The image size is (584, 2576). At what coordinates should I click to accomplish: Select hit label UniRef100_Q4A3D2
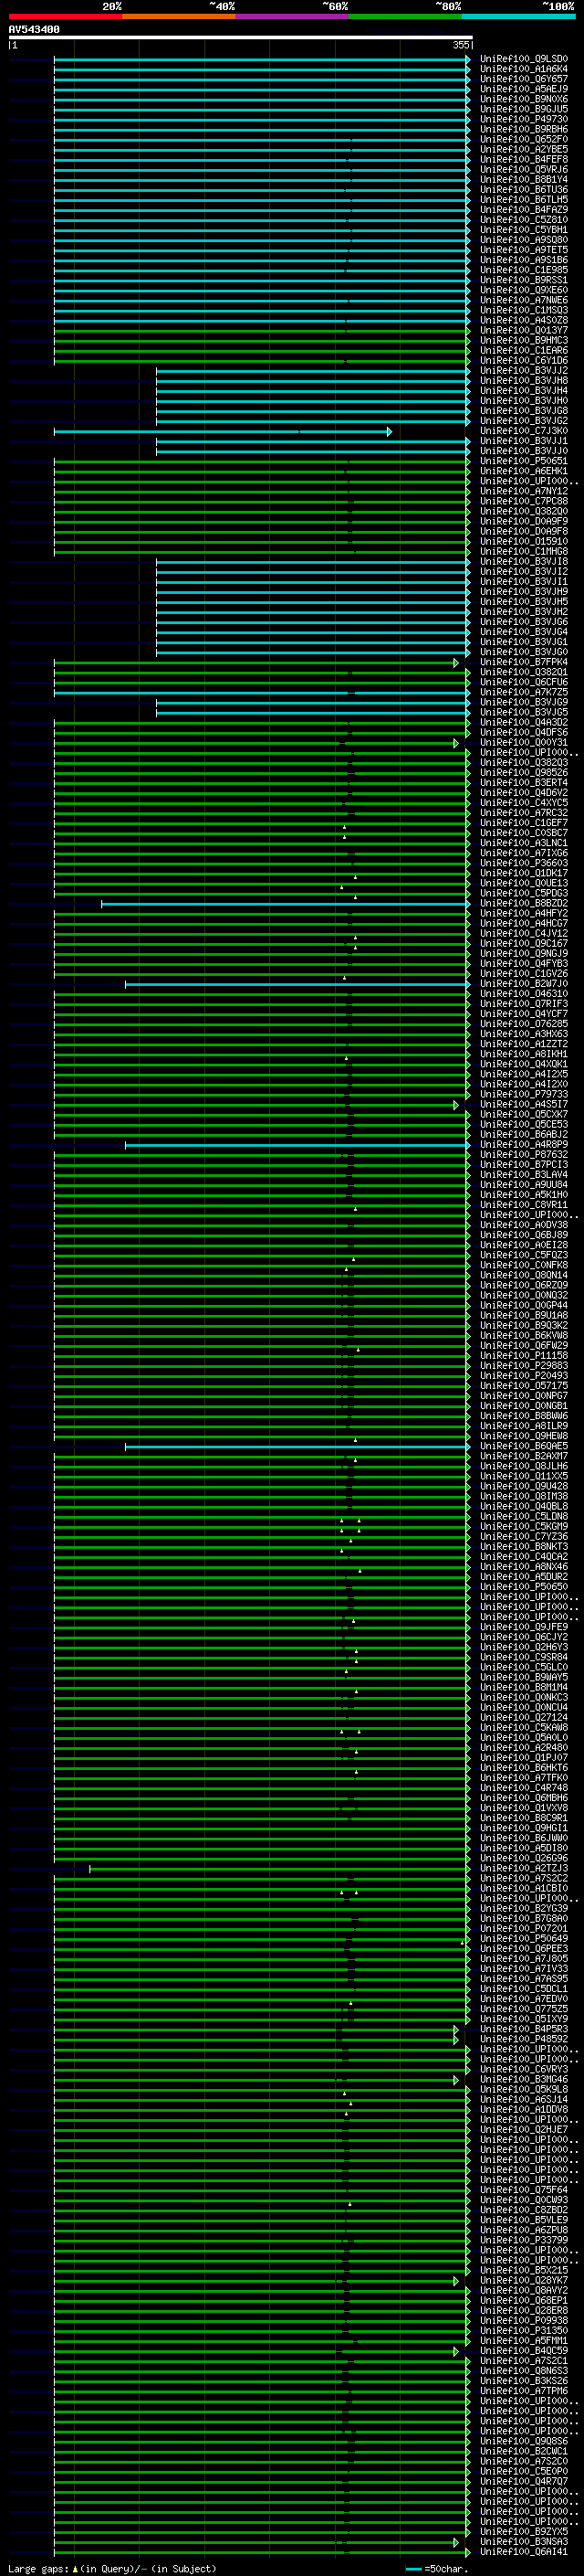(x=524, y=722)
